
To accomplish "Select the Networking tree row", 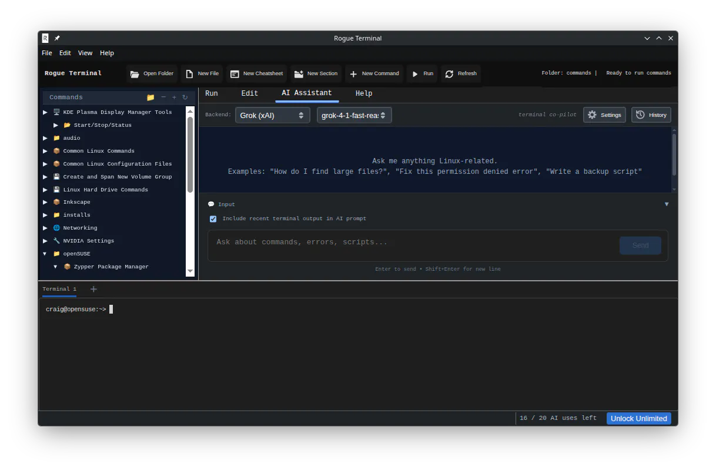I will click(113, 228).
